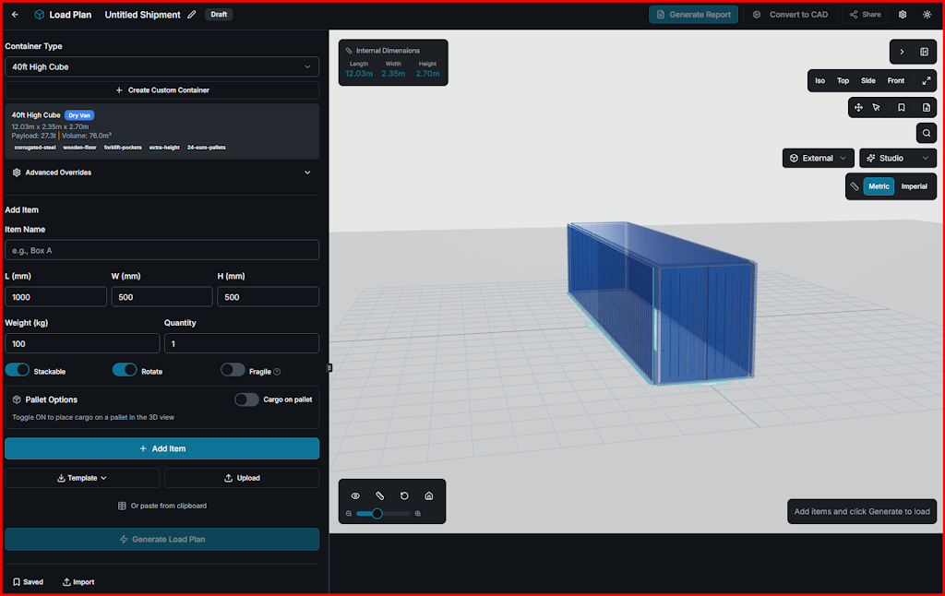
Task: Click the home reset view icon
Action: 428,495
